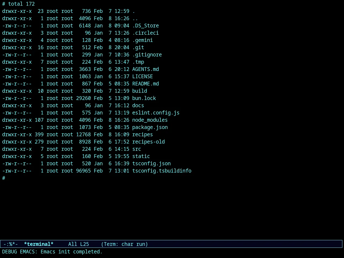Select the .gitignore file name
Image resolution: width=344 pixels, height=258 pixels.
coord(147,55)
